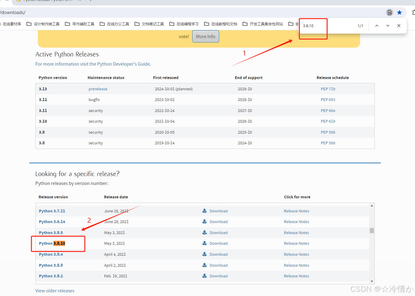This screenshot has width=415, height=296.
Task: Open Release Notes for Python 3.6.14
Action: 296,222
